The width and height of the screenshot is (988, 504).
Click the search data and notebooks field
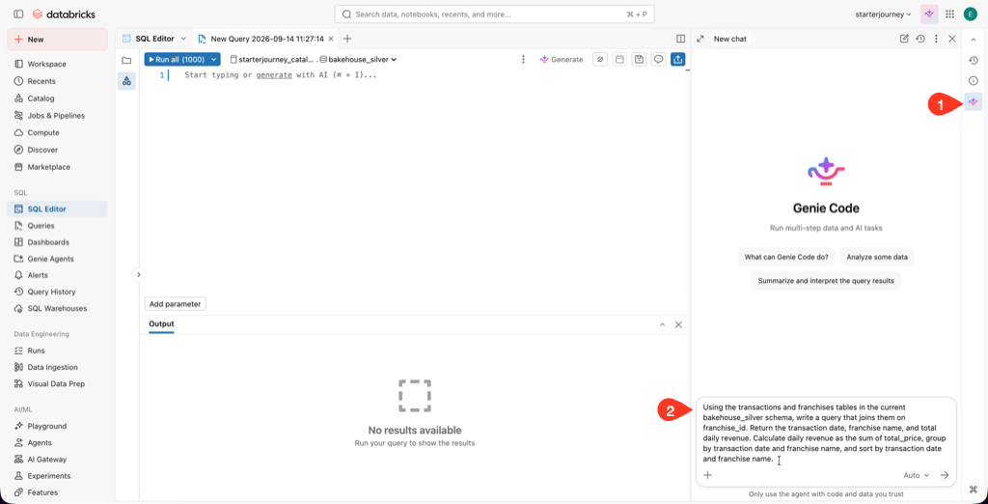(495, 14)
